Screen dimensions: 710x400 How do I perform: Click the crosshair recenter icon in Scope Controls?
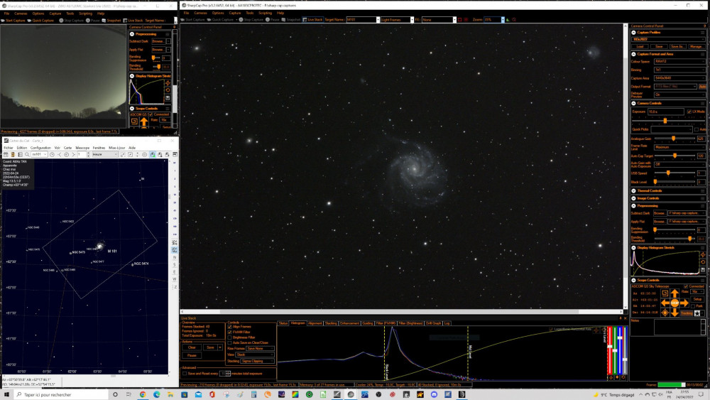coord(665,313)
